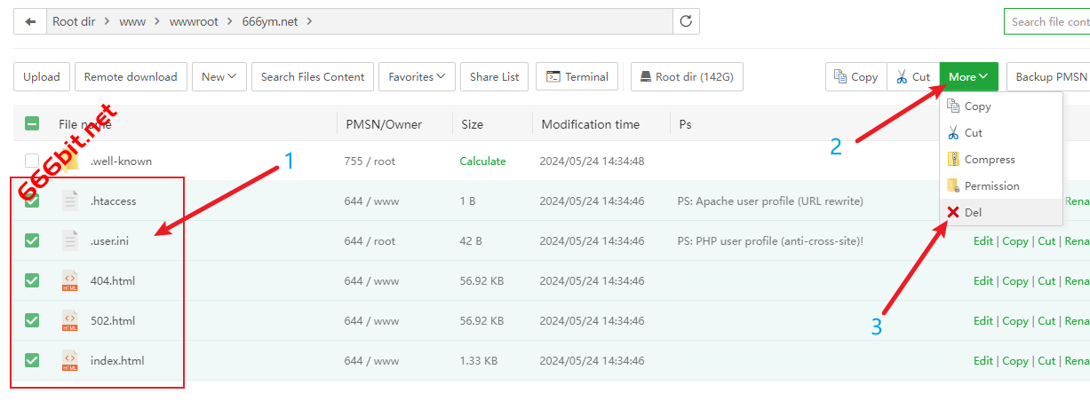Image resolution: width=1090 pixels, height=409 pixels.
Task: Collapse the green More dropdown
Action: [x=968, y=77]
